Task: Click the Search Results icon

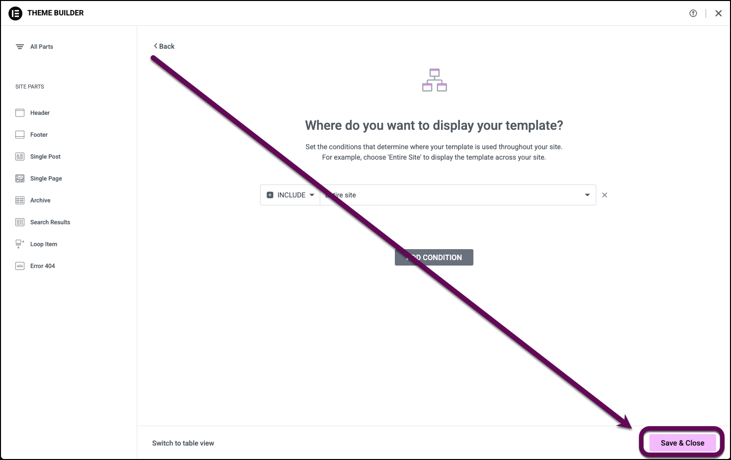Action: pyautogui.click(x=19, y=222)
